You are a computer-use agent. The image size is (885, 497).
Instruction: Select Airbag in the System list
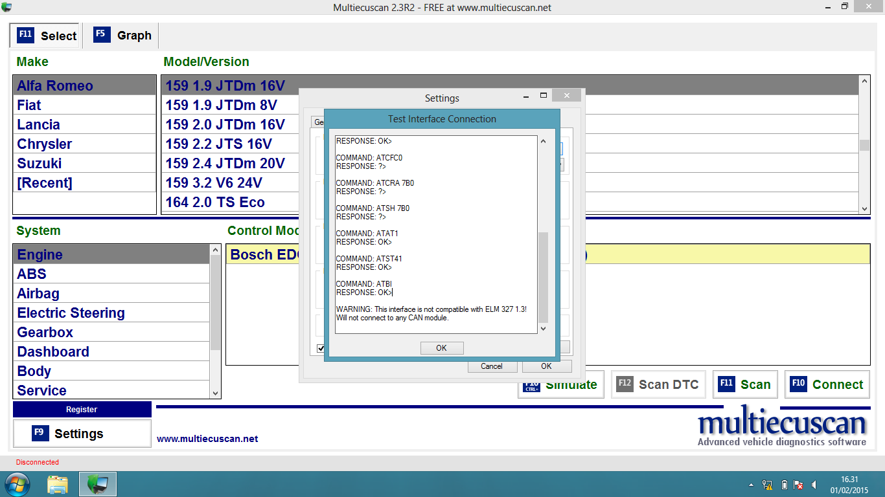coord(111,293)
